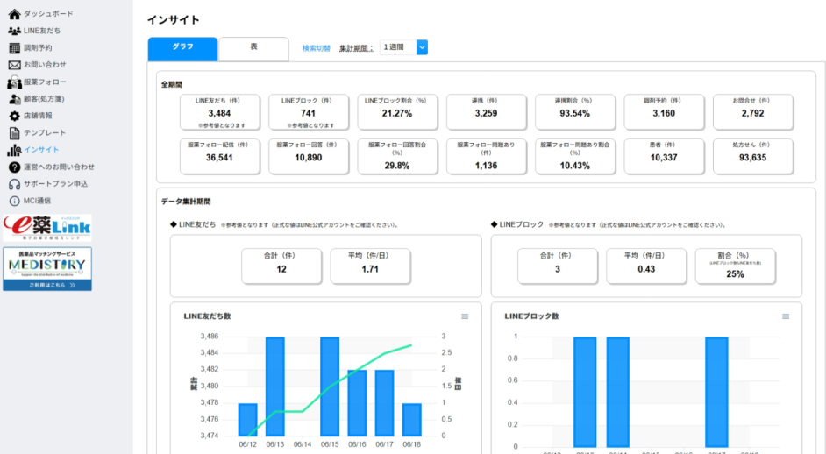Click the インサイト page heading

click(x=174, y=20)
